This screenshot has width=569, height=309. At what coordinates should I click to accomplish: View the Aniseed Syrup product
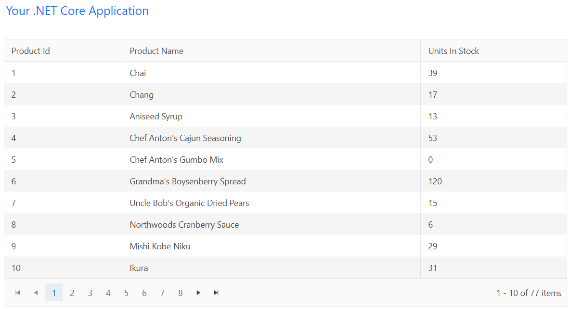click(x=156, y=116)
